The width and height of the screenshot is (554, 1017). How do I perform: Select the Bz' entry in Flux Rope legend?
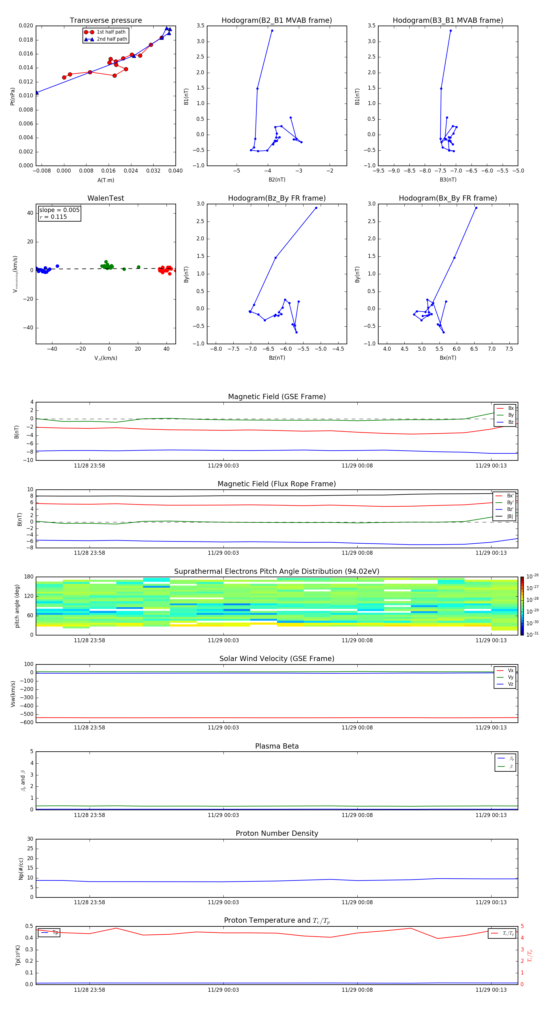click(x=504, y=510)
